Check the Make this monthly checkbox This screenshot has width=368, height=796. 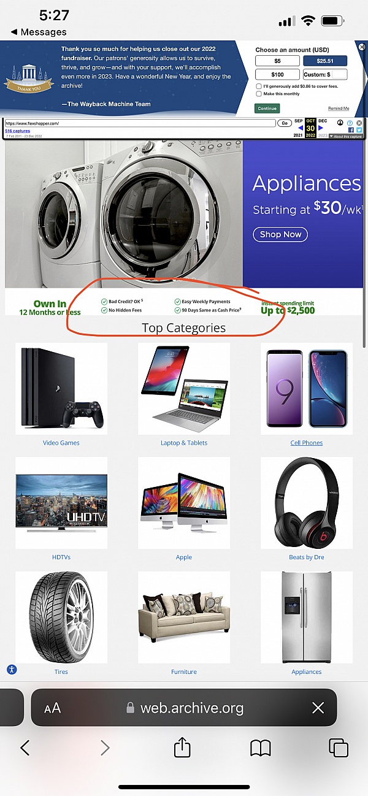point(258,94)
